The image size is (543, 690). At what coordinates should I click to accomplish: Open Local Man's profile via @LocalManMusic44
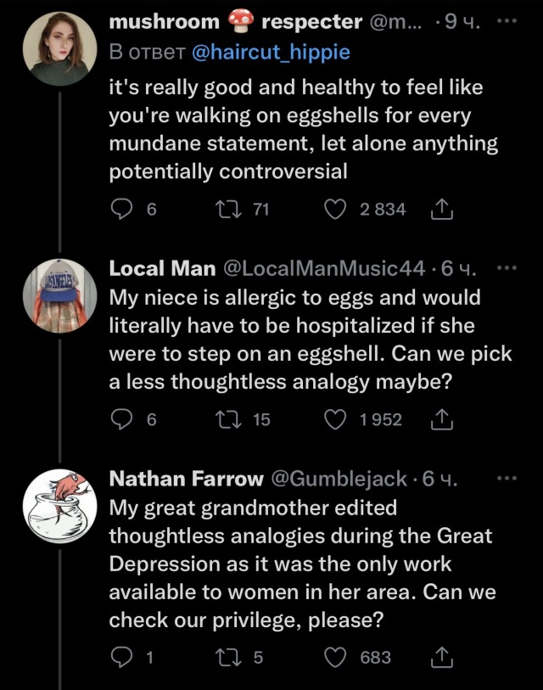323,269
